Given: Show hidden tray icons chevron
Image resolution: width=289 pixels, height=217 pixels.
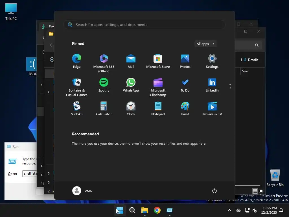Looking at the screenshot, I should coord(229,210).
